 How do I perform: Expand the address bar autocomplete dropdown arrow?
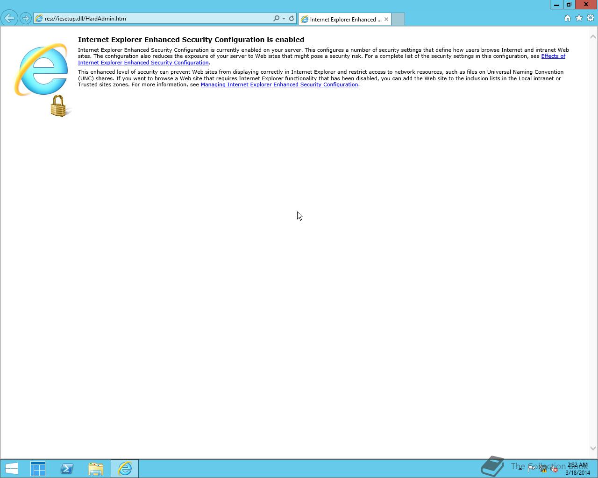point(284,19)
